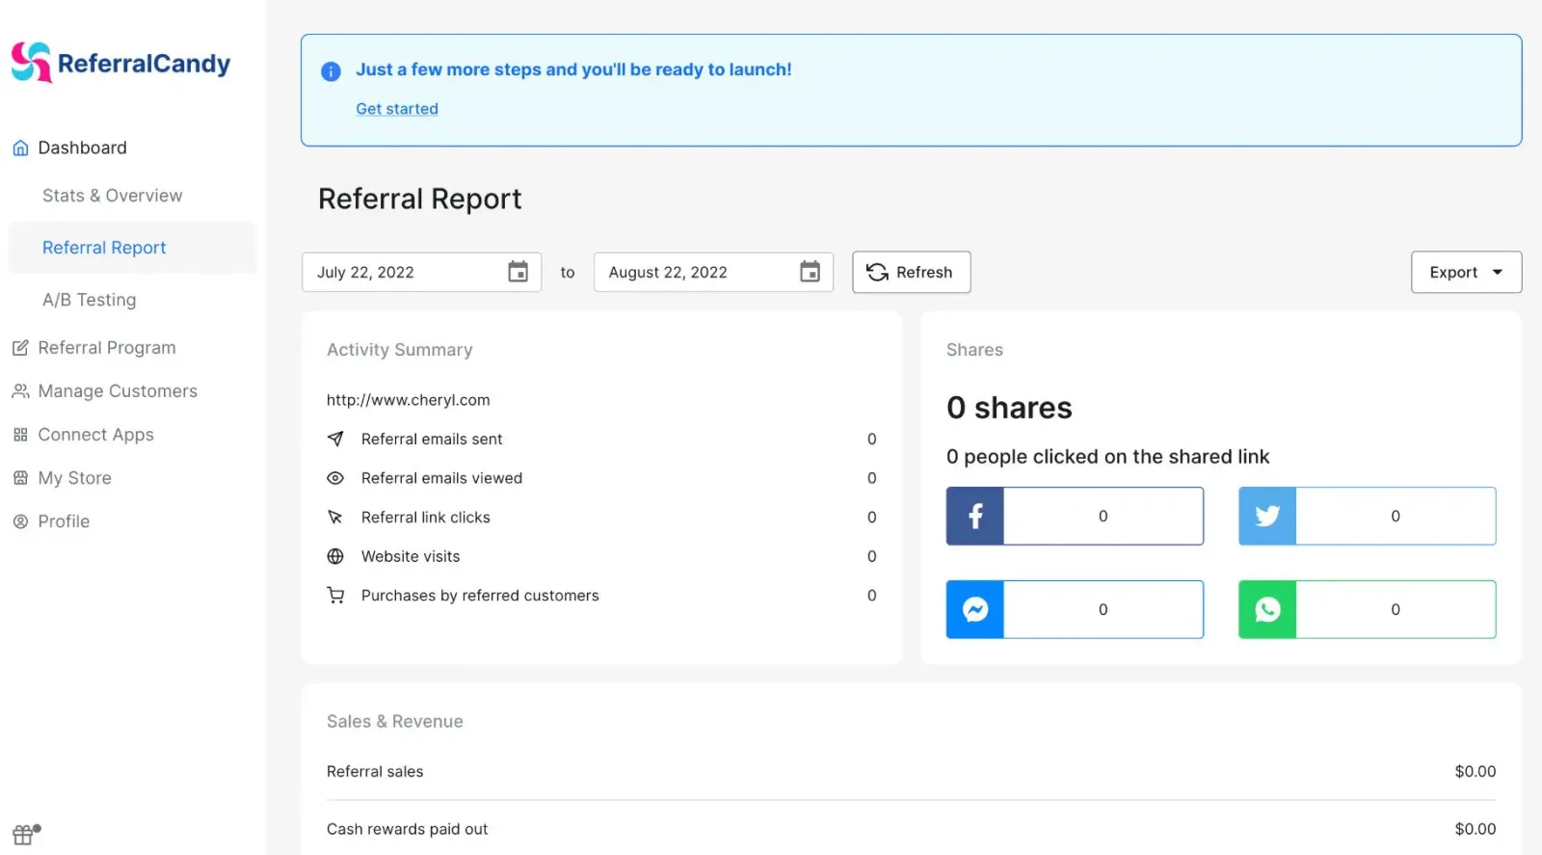Click the Referral sales $0.00 value
The width and height of the screenshot is (1542, 855).
pos(1476,771)
